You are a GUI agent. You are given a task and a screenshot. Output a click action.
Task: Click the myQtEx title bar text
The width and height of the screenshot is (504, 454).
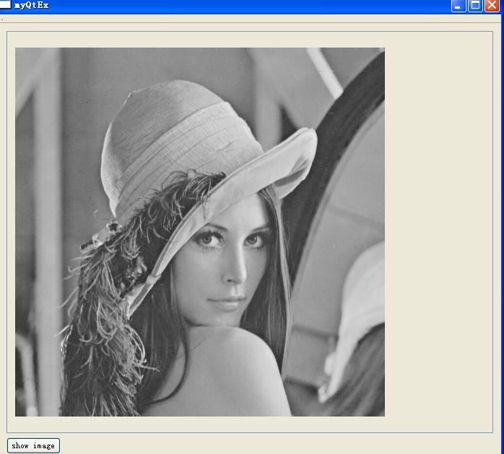click(32, 5)
